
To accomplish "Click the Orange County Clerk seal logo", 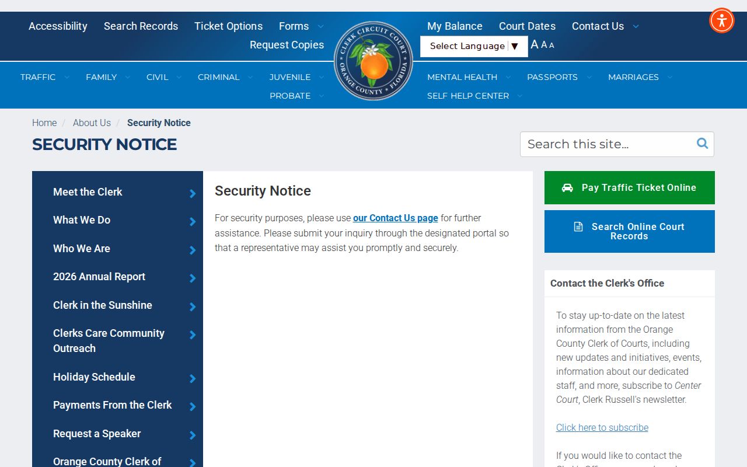I will (x=373, y=61).
